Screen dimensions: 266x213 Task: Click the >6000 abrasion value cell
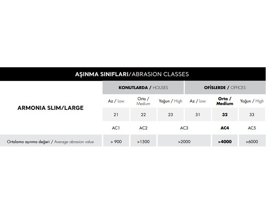[252, 141]
